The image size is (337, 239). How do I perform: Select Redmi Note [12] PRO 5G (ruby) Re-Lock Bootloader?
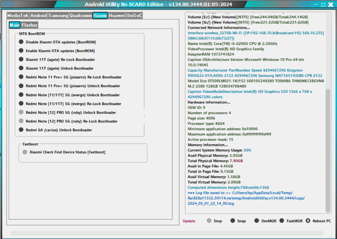coord(68,121)
